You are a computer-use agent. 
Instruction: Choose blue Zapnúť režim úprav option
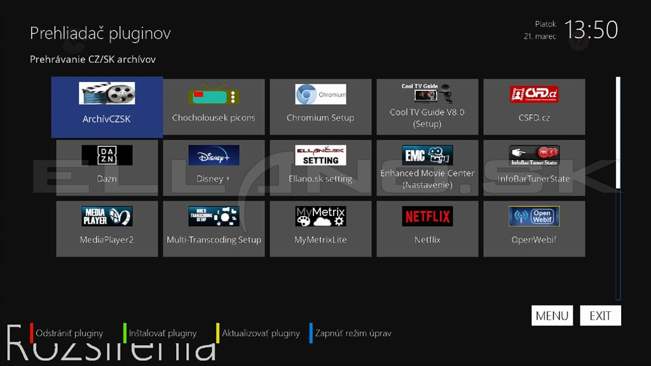click(x=350, y=333)
